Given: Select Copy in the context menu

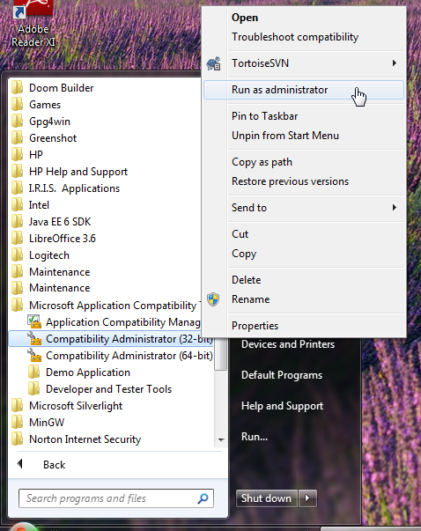Looking at the screenshot, I should point(244,254).
